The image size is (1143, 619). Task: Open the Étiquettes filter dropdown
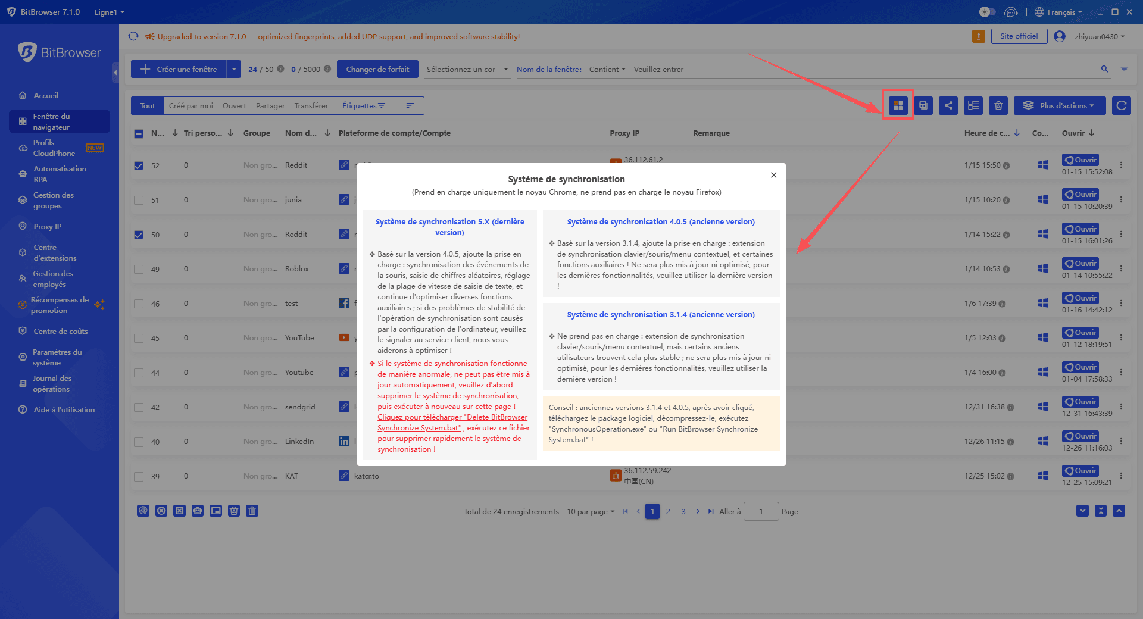(364, 105)
